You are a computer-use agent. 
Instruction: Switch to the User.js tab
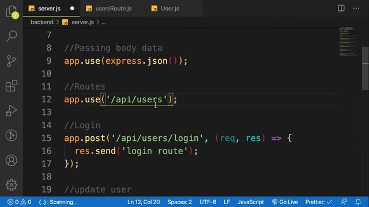point(170,9)
